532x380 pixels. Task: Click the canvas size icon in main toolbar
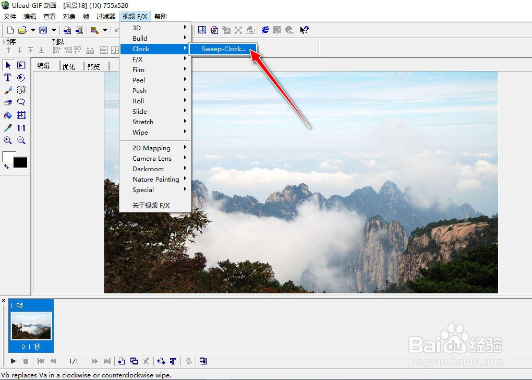pos(202,30)
